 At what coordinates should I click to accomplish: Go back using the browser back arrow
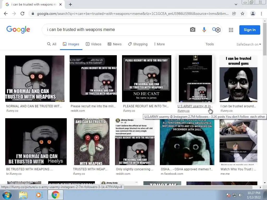[6, 14]
